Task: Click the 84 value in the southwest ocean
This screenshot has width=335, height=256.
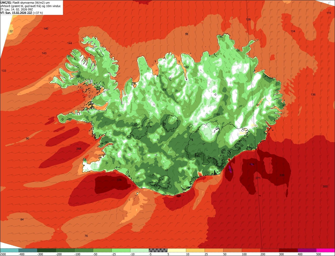Action: 22,219
